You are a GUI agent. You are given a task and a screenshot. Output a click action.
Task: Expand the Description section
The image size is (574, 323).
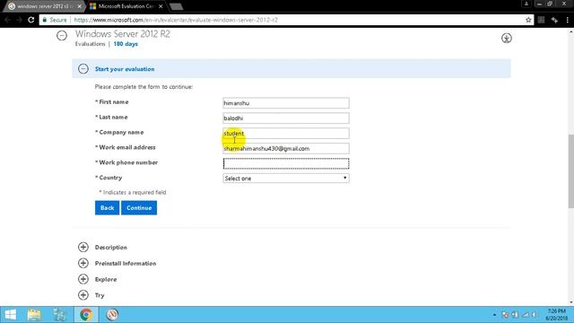pyautogui.click(x=83, y=248)
